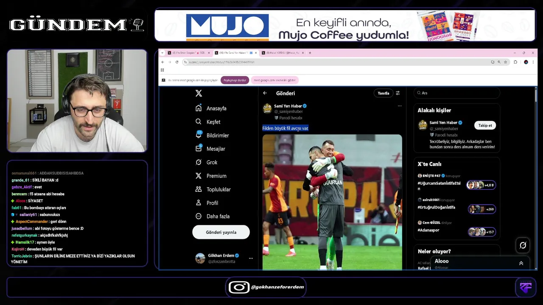
Task: Click +157 listeners pill
Action: 482,232
